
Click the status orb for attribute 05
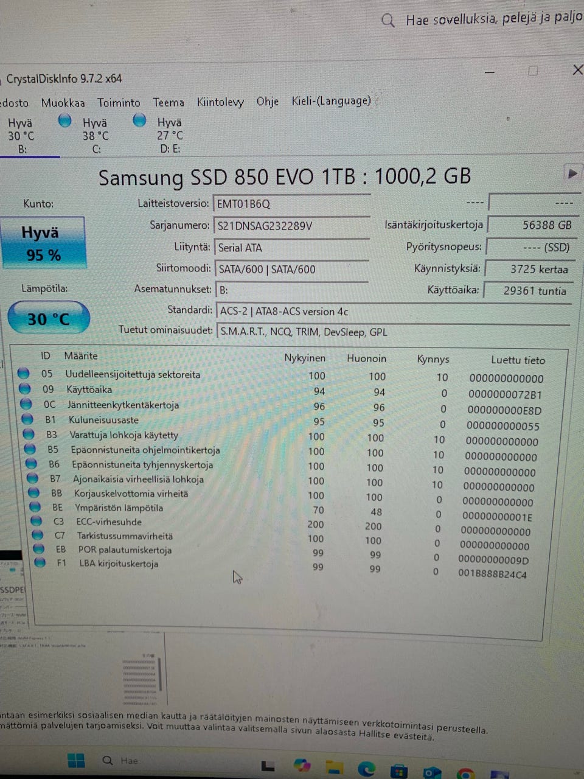point(24,373)
